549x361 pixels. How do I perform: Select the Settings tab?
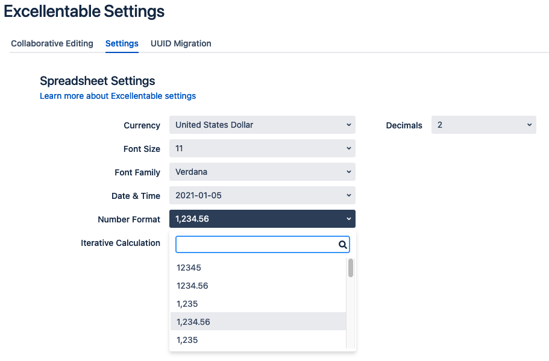click(x=122, y=43)
